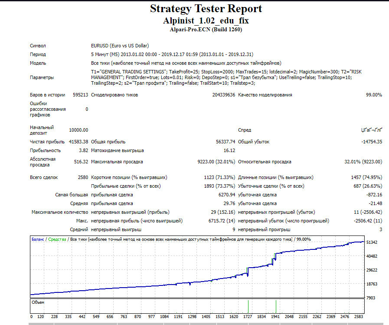The width and height of the screenshot is (389, 325).
Task: Select the 'Спред' label
Action: (x=245, y=130)
